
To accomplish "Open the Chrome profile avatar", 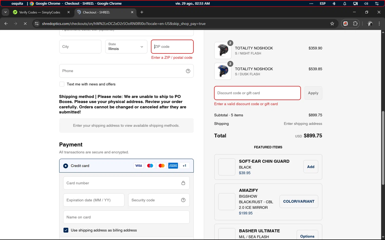I will (x=370, y=24).
